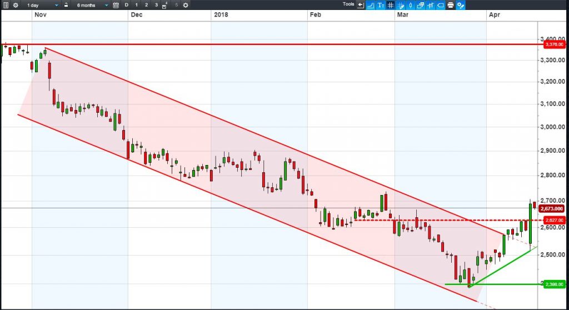This screenshot has width=569, height=310.
Task: Toggle the padlock lock icon
Action: [66, 5]
